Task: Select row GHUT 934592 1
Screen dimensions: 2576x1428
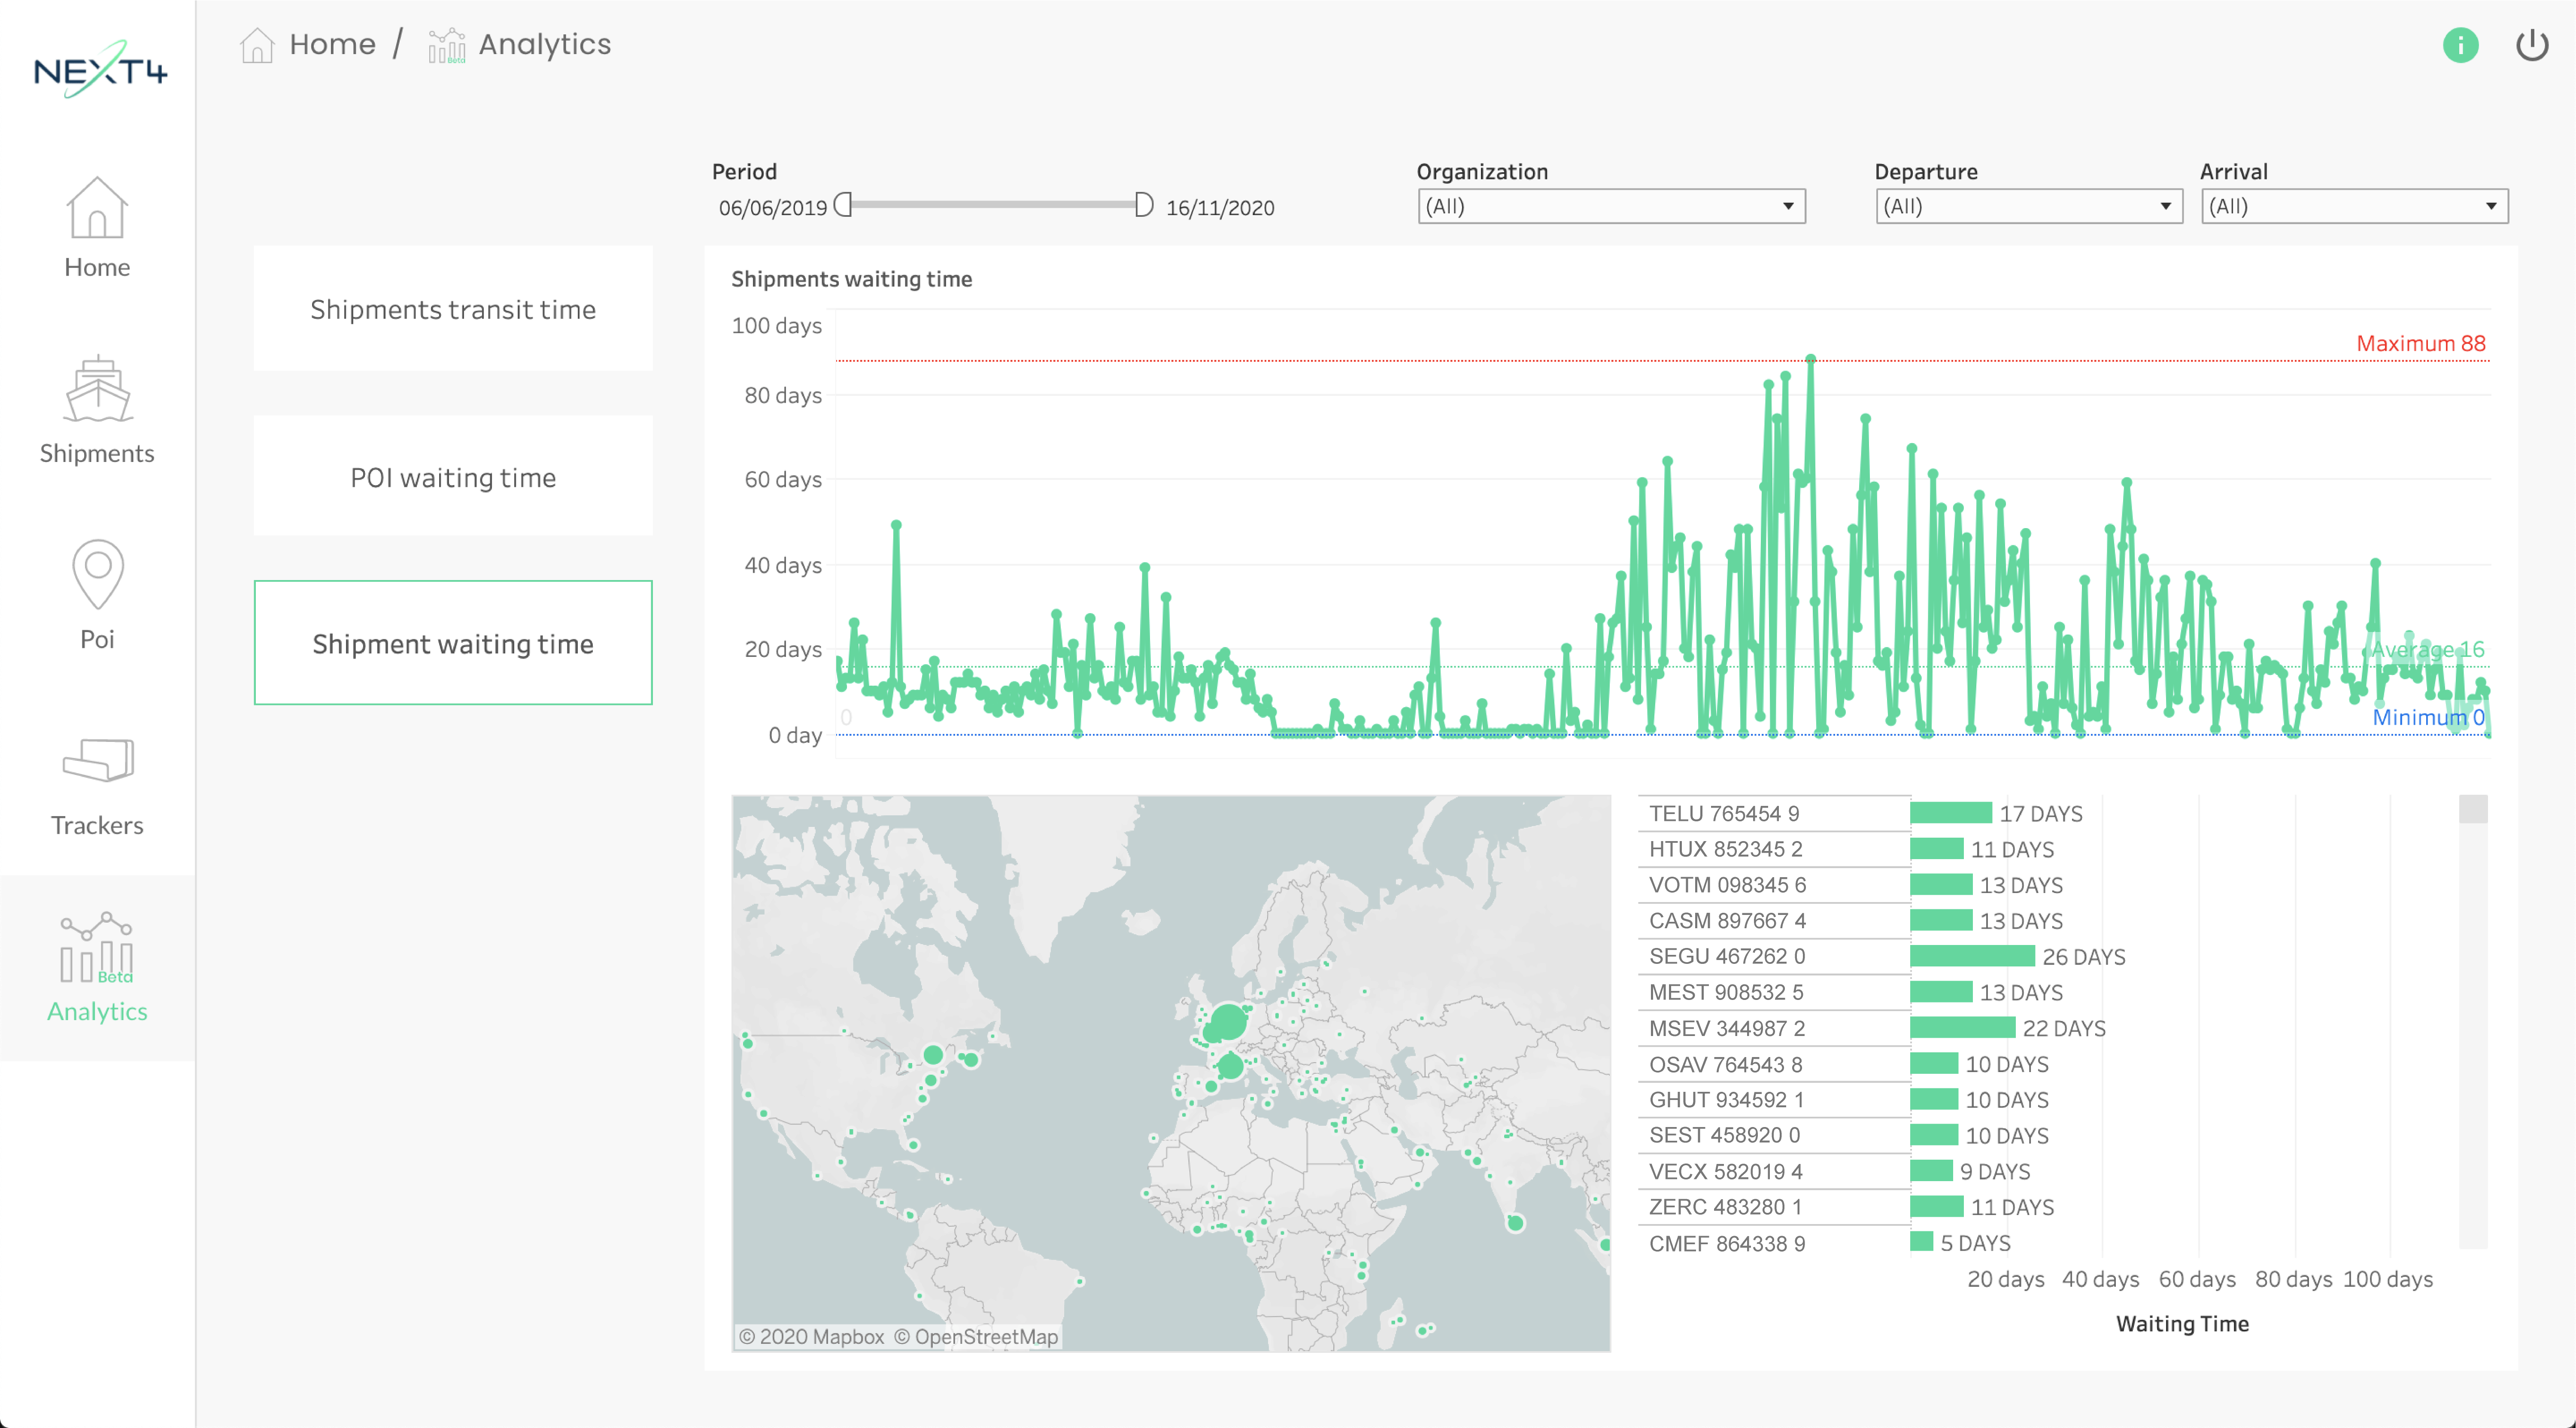Action: coord(1774,1100)
